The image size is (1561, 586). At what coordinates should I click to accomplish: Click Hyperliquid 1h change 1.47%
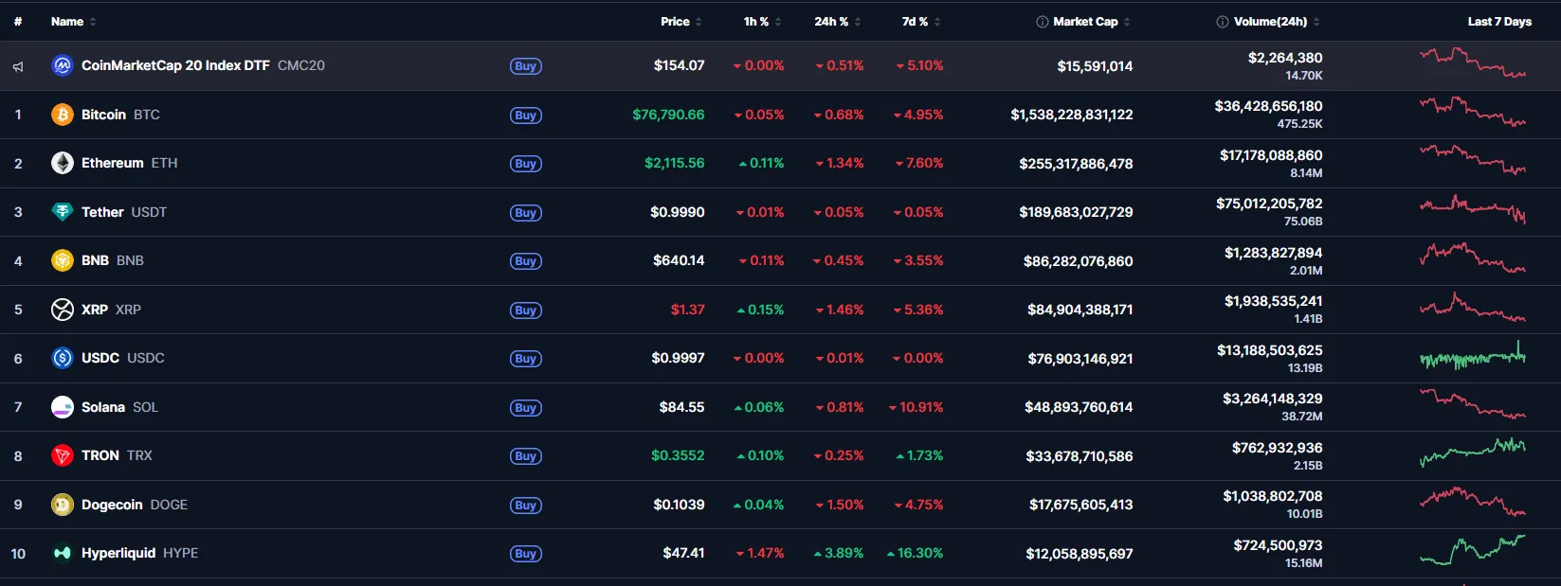click(760, 553)
